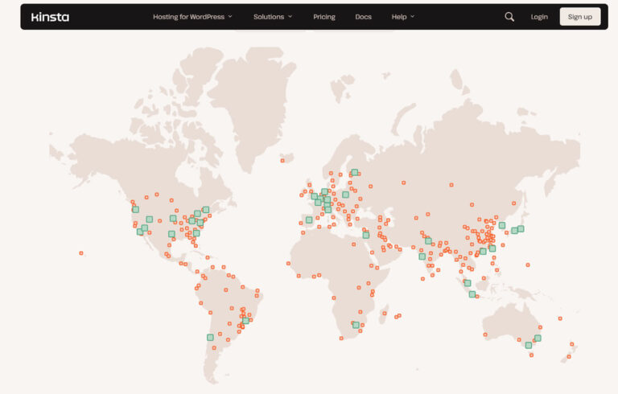Viewport: 618px width, 394px height.
Task: Open the search magnifier icon
Action: click(509, 17)
